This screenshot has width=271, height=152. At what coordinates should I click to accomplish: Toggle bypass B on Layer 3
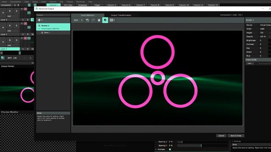(10, 11)
